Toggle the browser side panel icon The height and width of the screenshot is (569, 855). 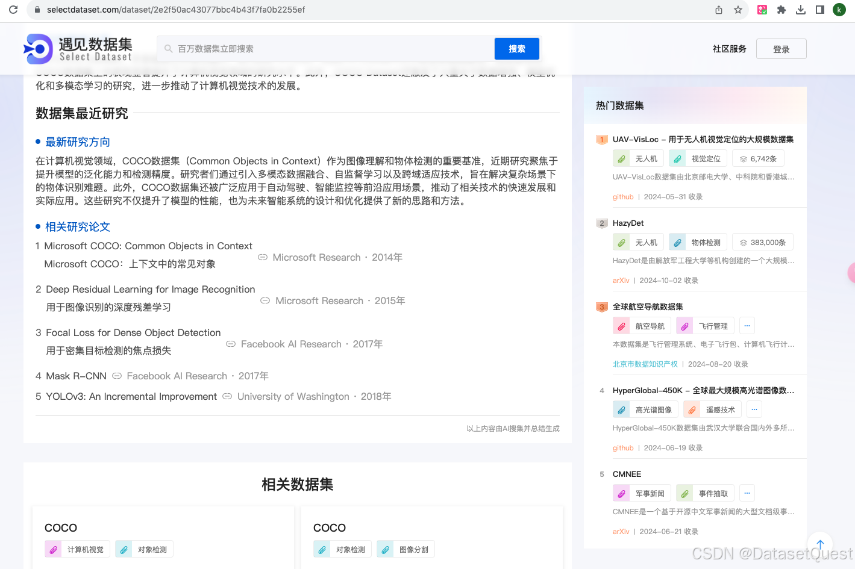[820, 10]
